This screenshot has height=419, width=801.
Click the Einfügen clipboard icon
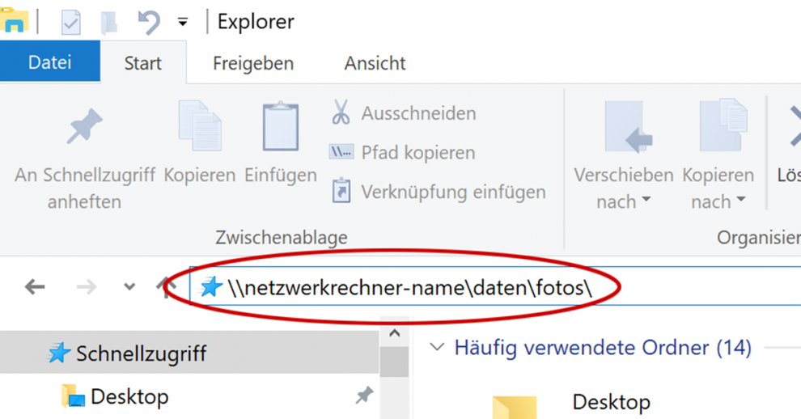(281, 127)
